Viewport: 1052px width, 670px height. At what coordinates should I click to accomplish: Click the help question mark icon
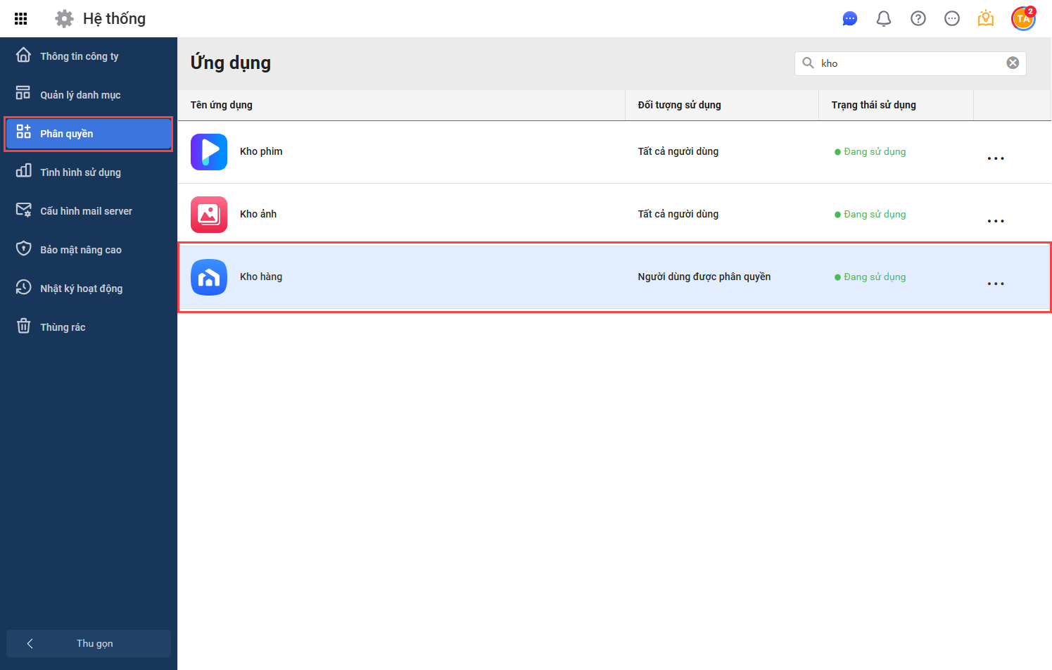click(x=918, y=19)
